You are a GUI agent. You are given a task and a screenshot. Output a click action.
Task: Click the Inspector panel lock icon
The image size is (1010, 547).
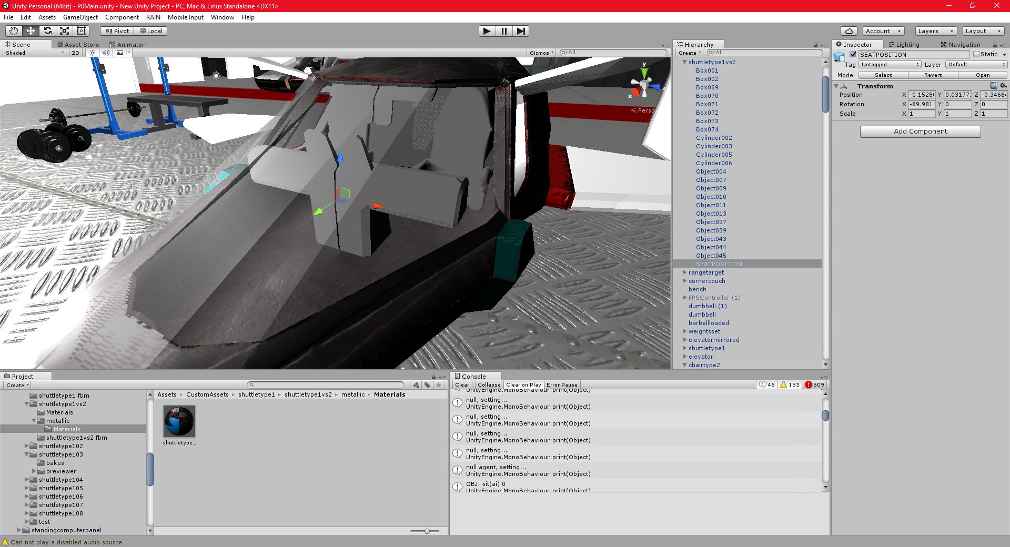point(995,45)
